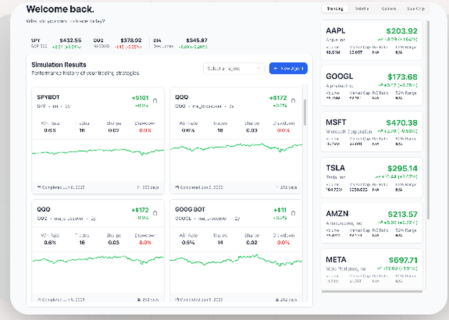449x320 pixels.
Task: Click the AMZN trend arrow icon
Action: [x=380, y=223]
